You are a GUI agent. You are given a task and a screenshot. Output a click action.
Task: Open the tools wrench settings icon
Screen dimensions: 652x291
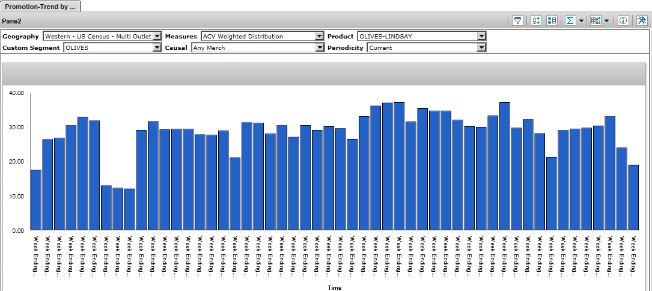(641, 20)
